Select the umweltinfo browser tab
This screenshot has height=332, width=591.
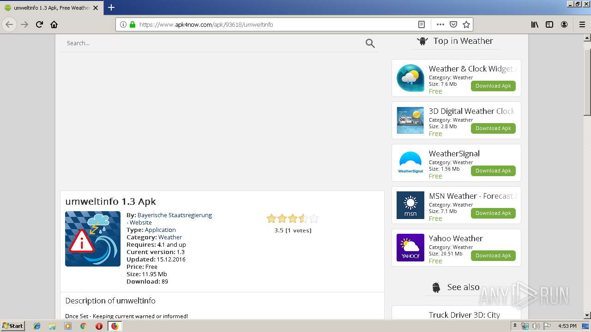click(52, 7)
